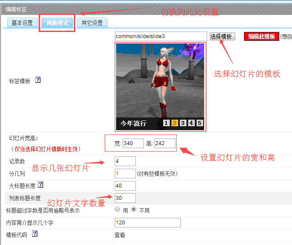Select the 用 radio button for ellipsis
Viewport: 292px width, 245px height.
(x=117, y=209)
